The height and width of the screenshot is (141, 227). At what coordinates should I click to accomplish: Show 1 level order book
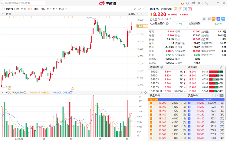click(x=214, y=95)
